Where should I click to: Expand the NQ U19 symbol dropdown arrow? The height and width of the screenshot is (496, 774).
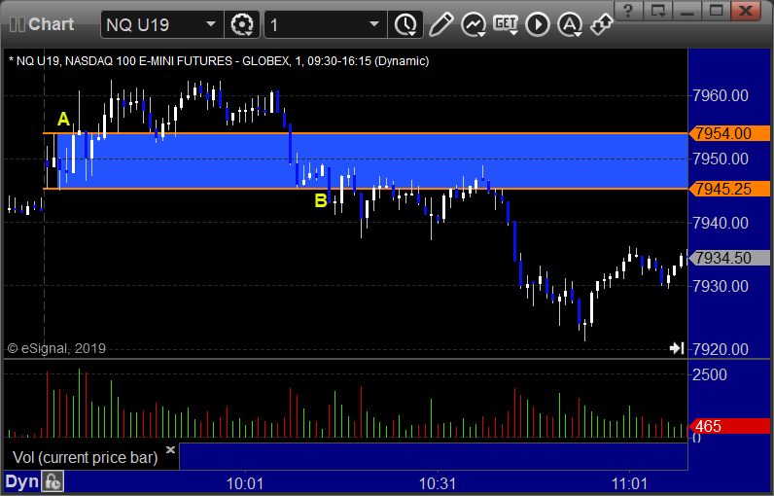(x=211, y=23)
